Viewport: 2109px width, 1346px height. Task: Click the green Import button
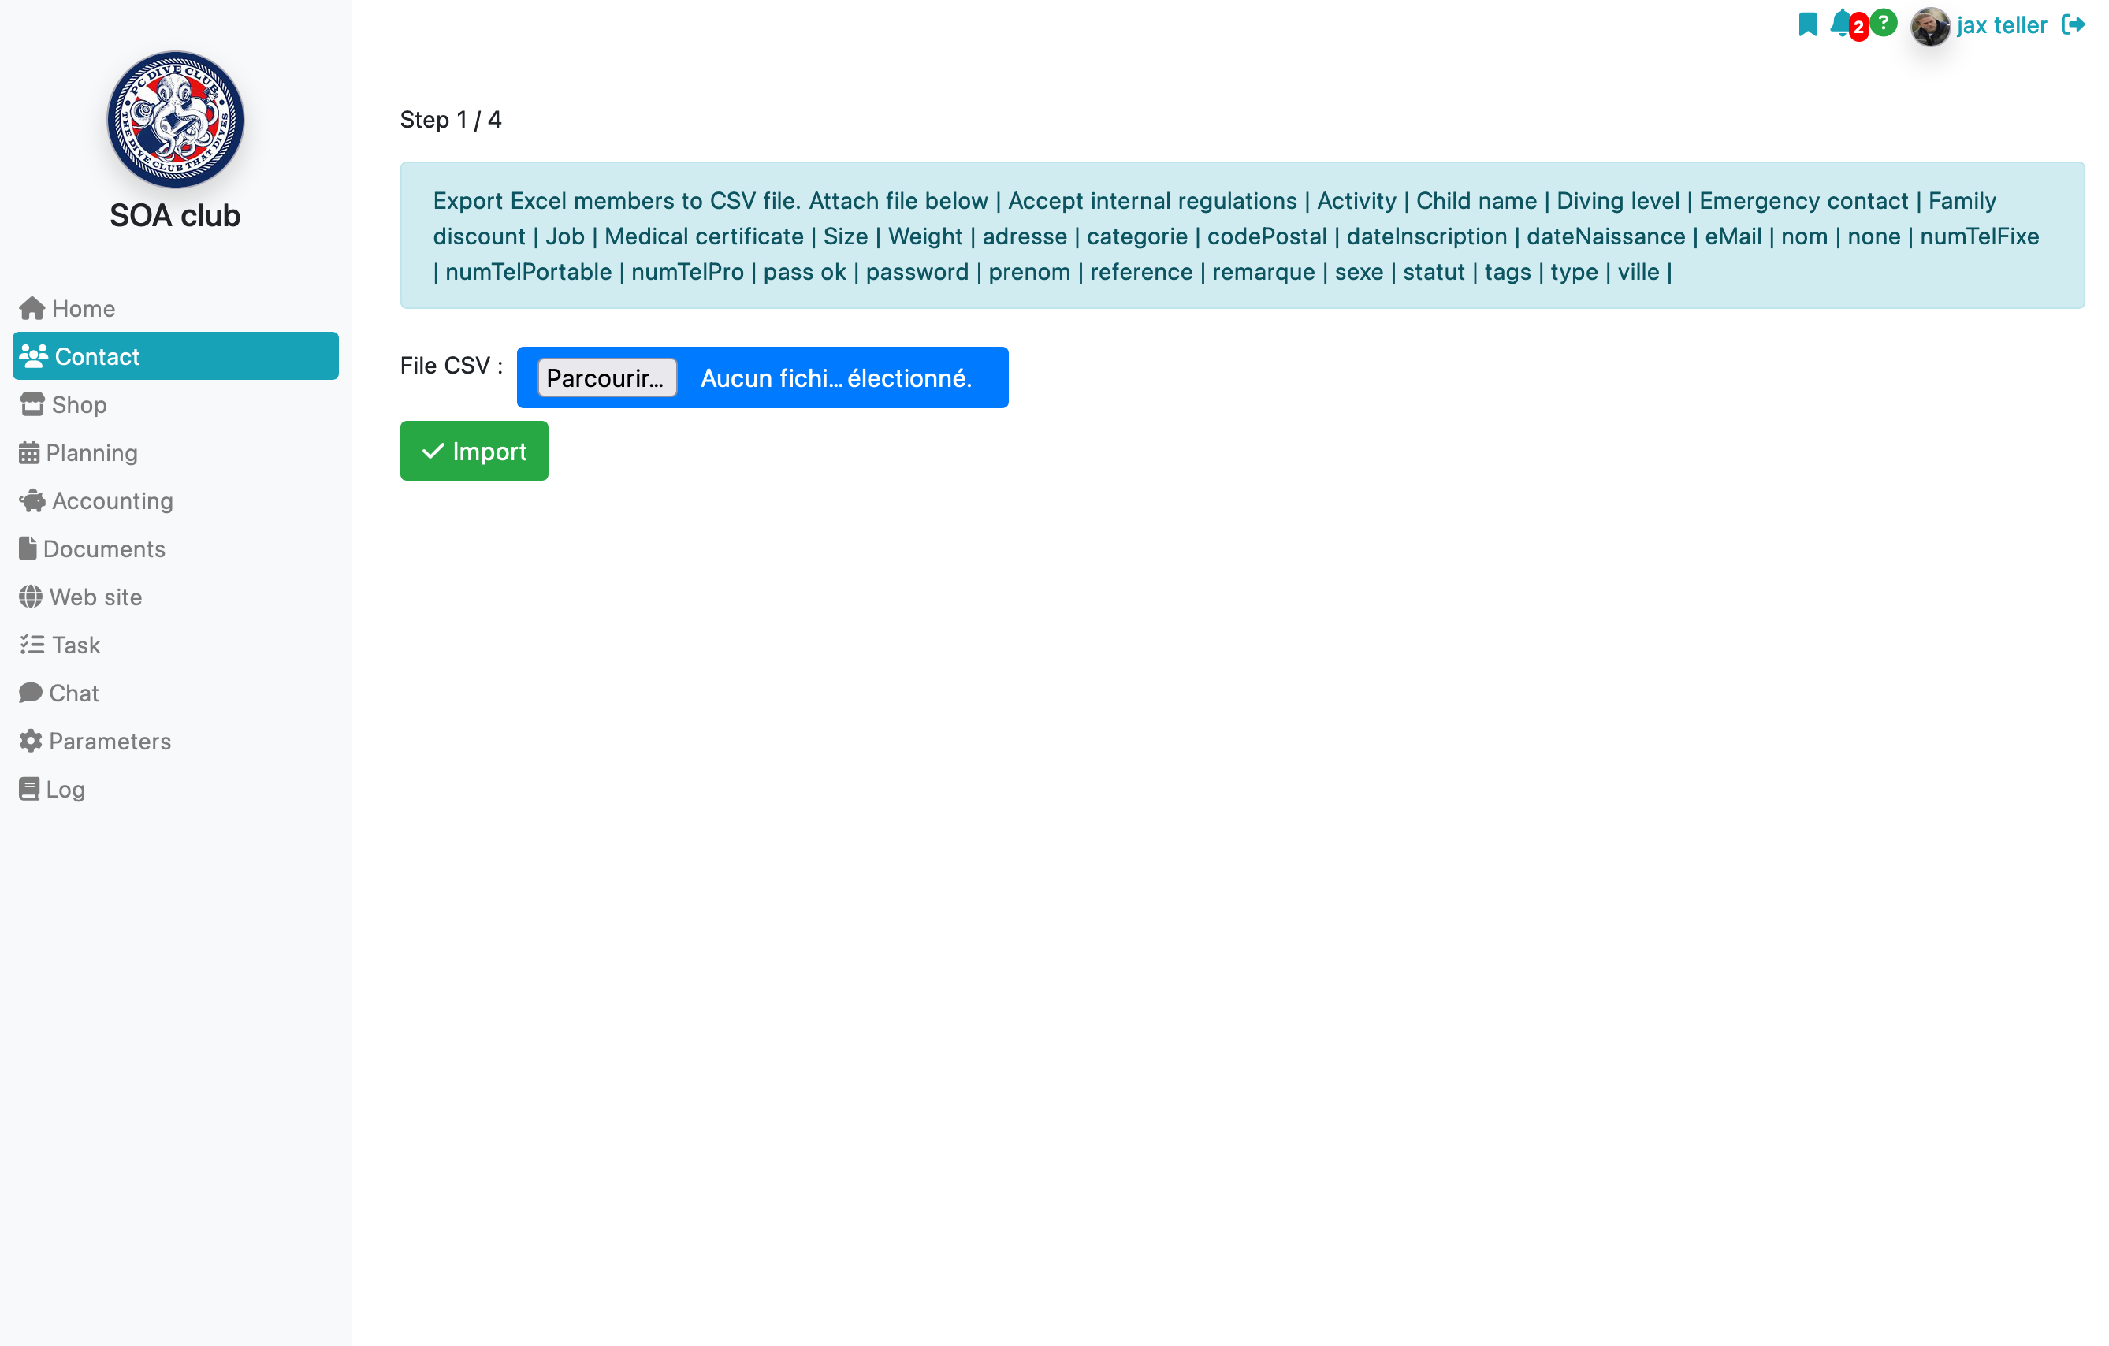click(x=474, y=451)
